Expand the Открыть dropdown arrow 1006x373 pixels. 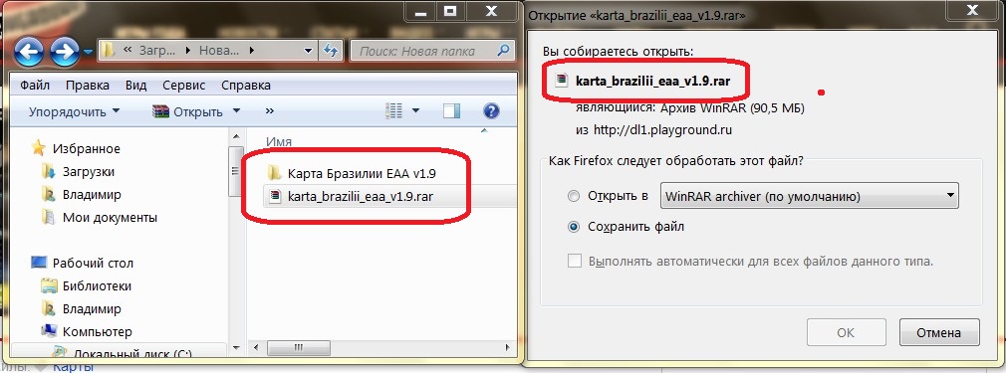coord(236,110)
